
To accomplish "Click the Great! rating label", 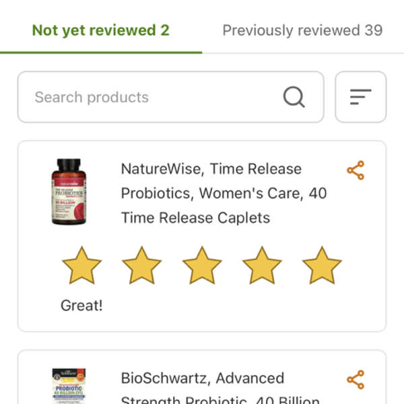I will click(x=81, y=306).
